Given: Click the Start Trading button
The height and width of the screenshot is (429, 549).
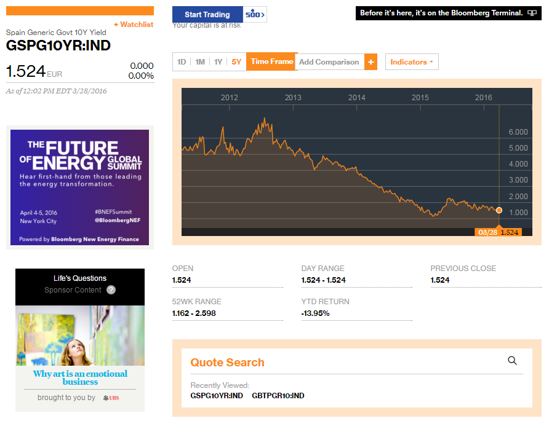Looking at the screenshot, I should point(207,14).
